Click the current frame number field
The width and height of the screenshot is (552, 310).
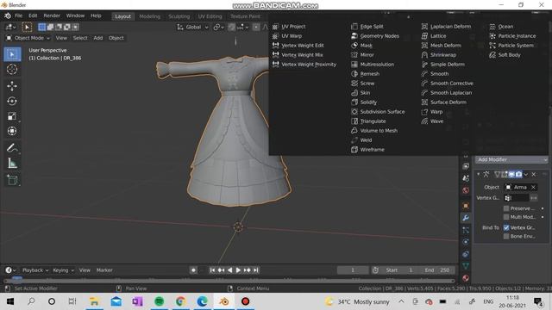[x=353, y=270]
